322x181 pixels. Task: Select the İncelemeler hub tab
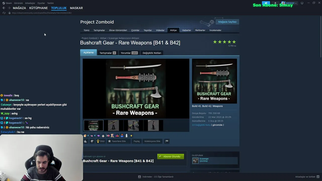tap(215, 30)
